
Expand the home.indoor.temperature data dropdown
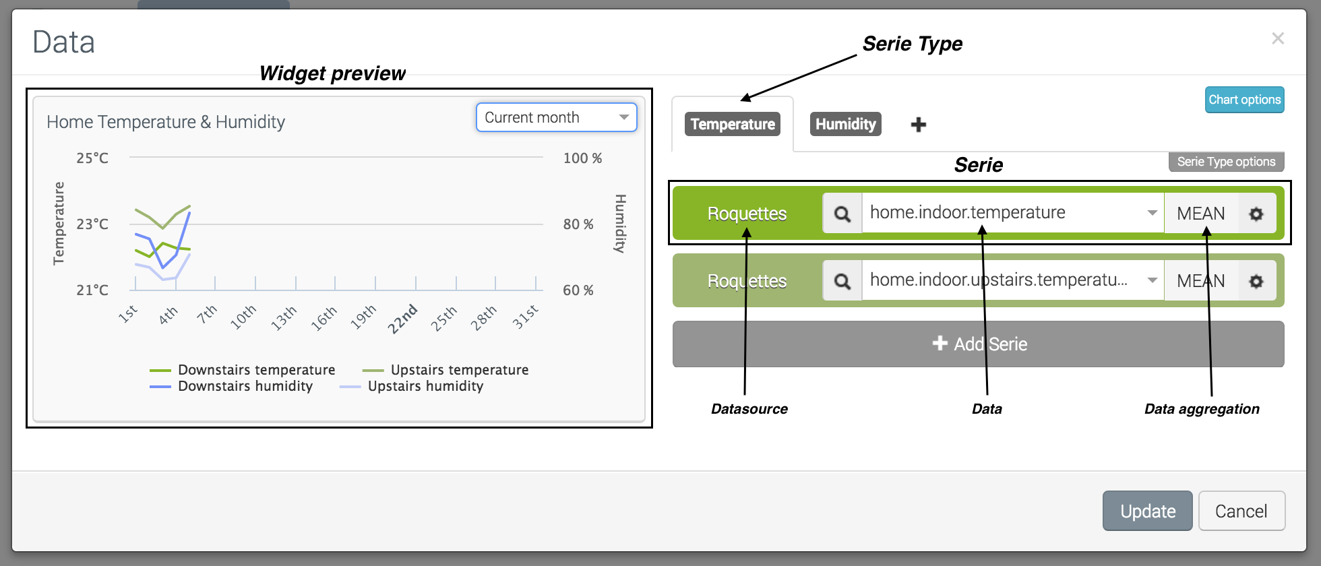coord(1152,213)
